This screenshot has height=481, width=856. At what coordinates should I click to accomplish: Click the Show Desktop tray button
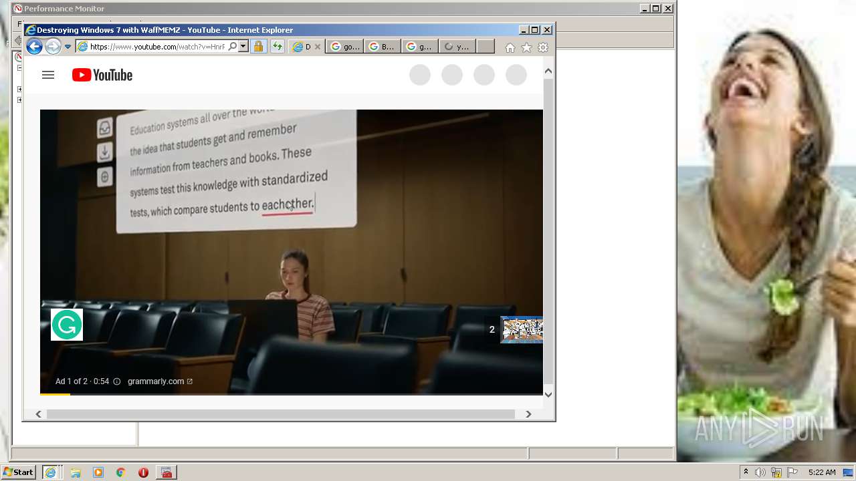point(849,472)
